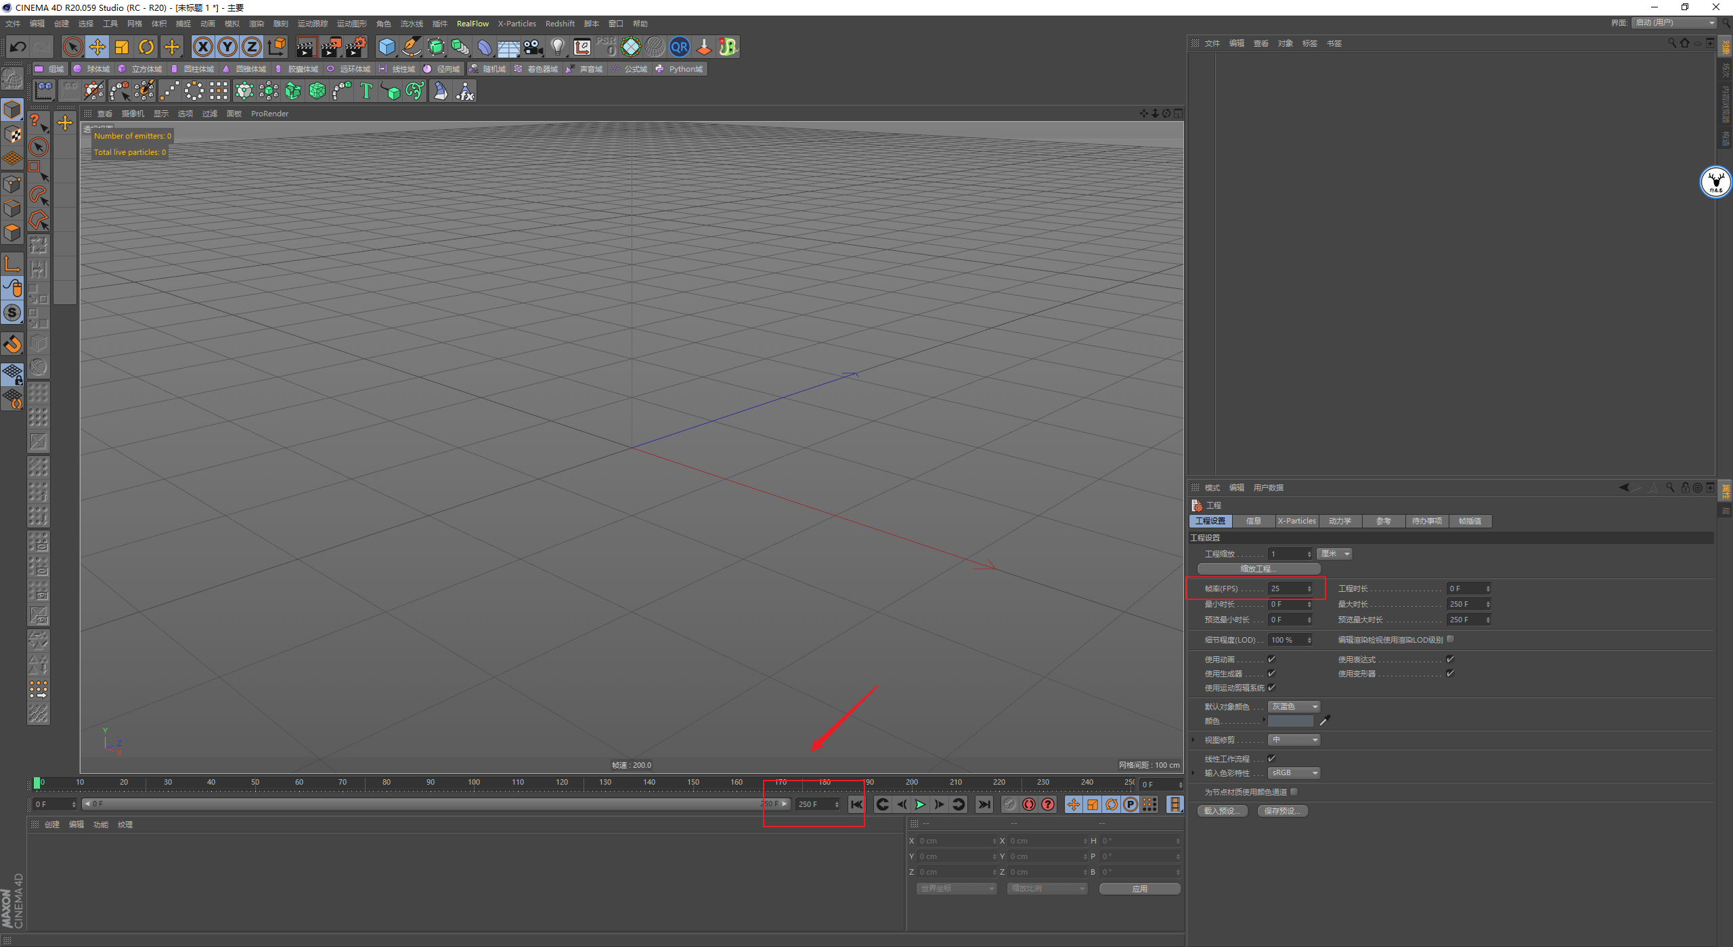Viewport: 1733px width, 947px height.
Task: Select the Scale tool icon
Action: click(122, 47)
